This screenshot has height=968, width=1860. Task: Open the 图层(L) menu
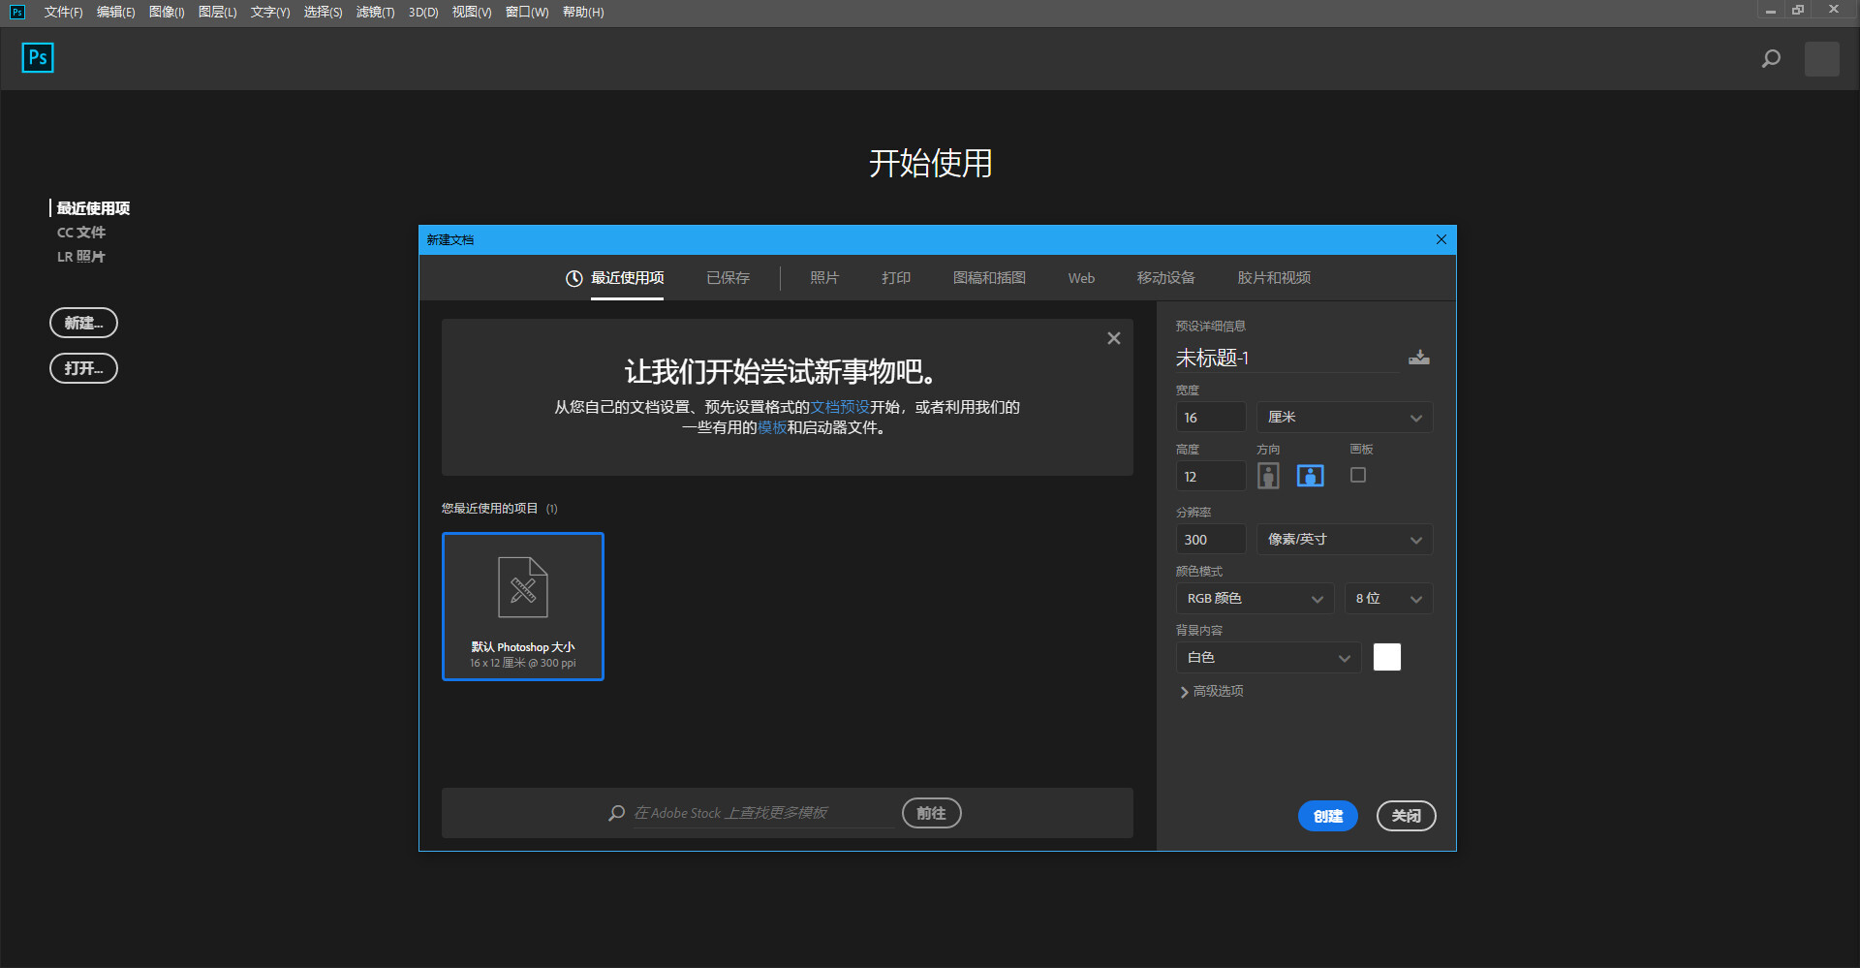(x=217, y=12)
